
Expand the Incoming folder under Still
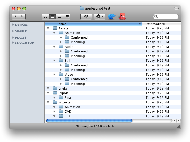(x=61, y=70)
